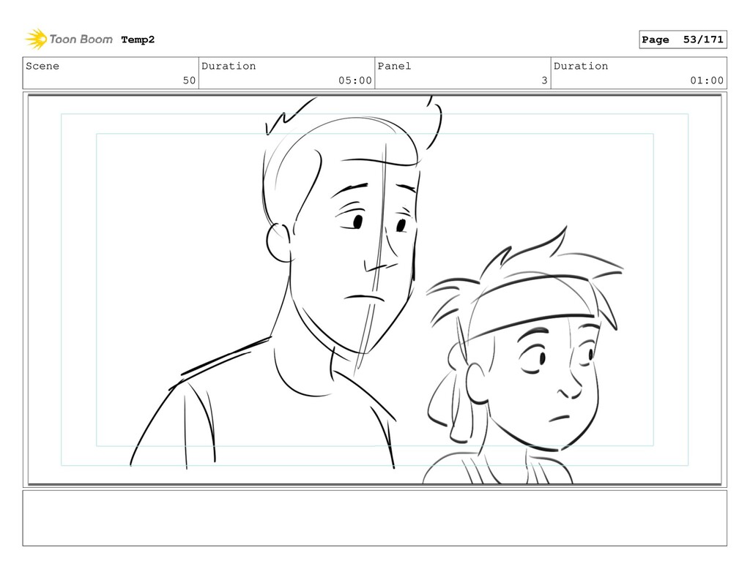
Task: Click the 'Scene' header label
Action: point(42,66)
